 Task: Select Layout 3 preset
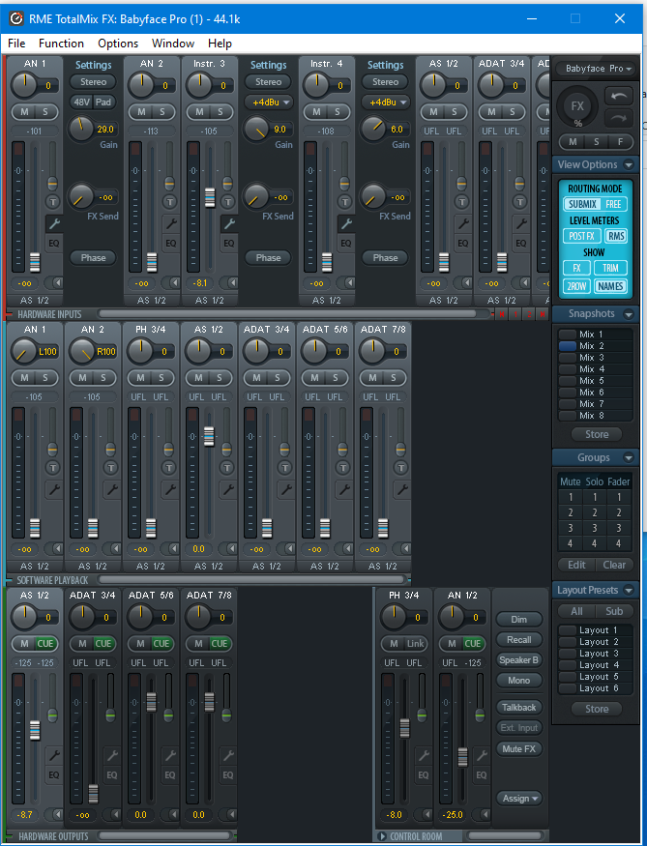[x=595, y=654]
